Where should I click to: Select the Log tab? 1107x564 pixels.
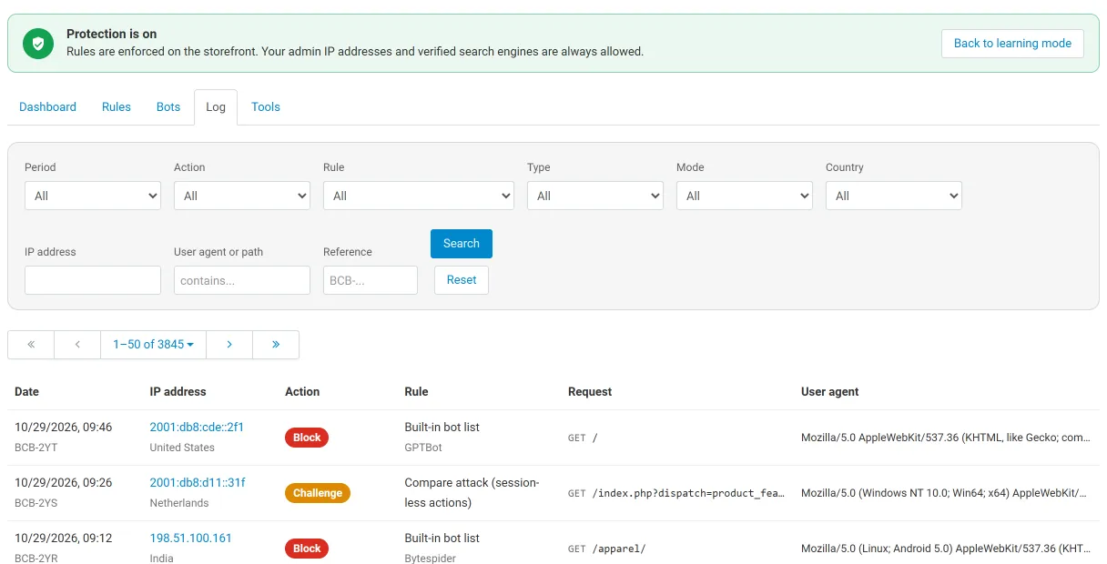point(216,106)
